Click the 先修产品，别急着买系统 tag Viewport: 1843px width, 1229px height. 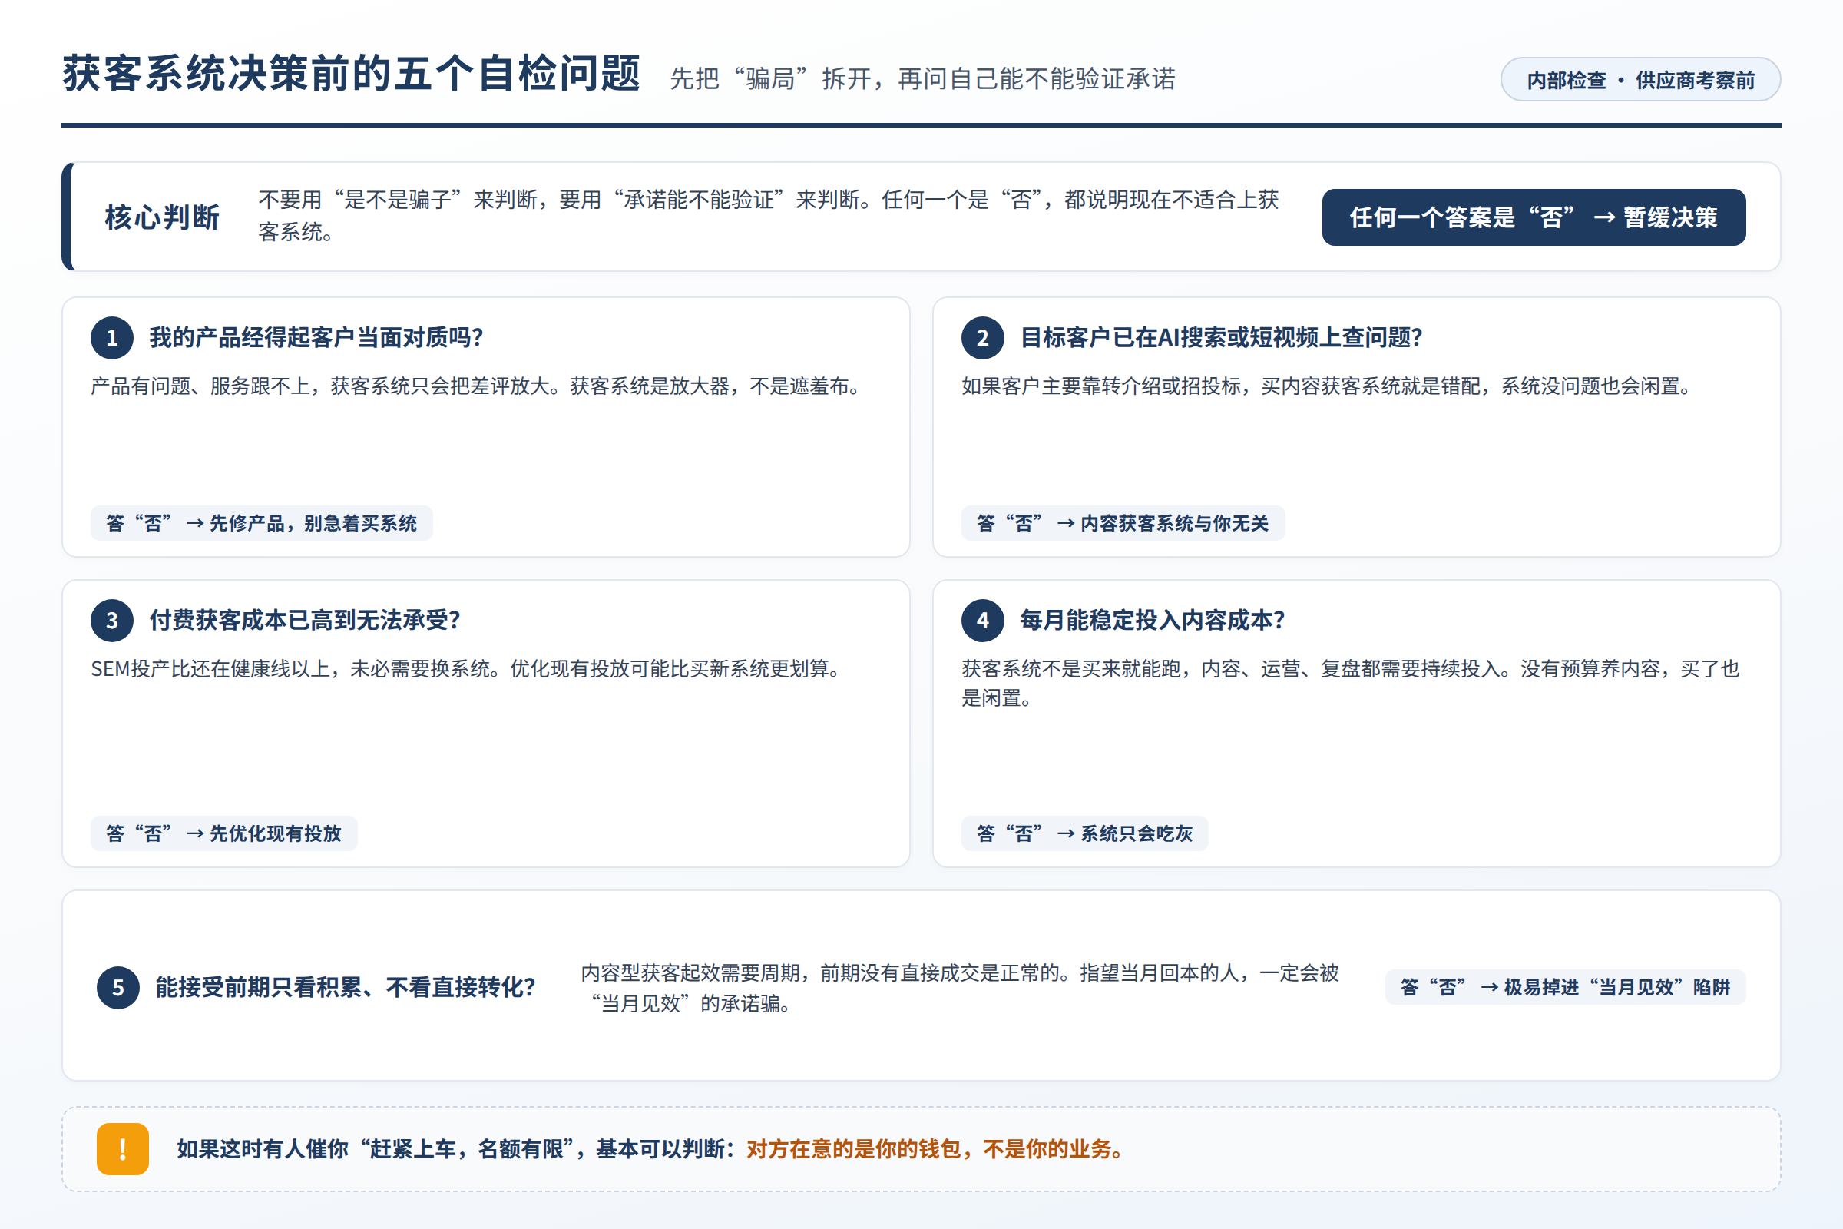tap(262, 523)
